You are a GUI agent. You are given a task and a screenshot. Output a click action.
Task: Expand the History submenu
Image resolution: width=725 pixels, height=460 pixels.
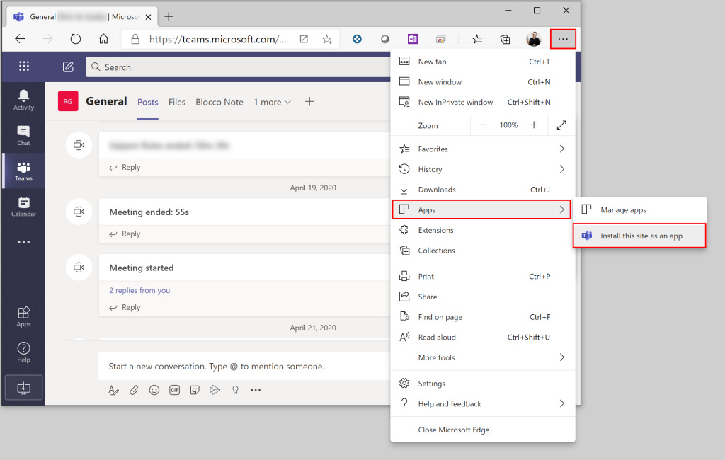pyautogui.click(x=483, y=169)
